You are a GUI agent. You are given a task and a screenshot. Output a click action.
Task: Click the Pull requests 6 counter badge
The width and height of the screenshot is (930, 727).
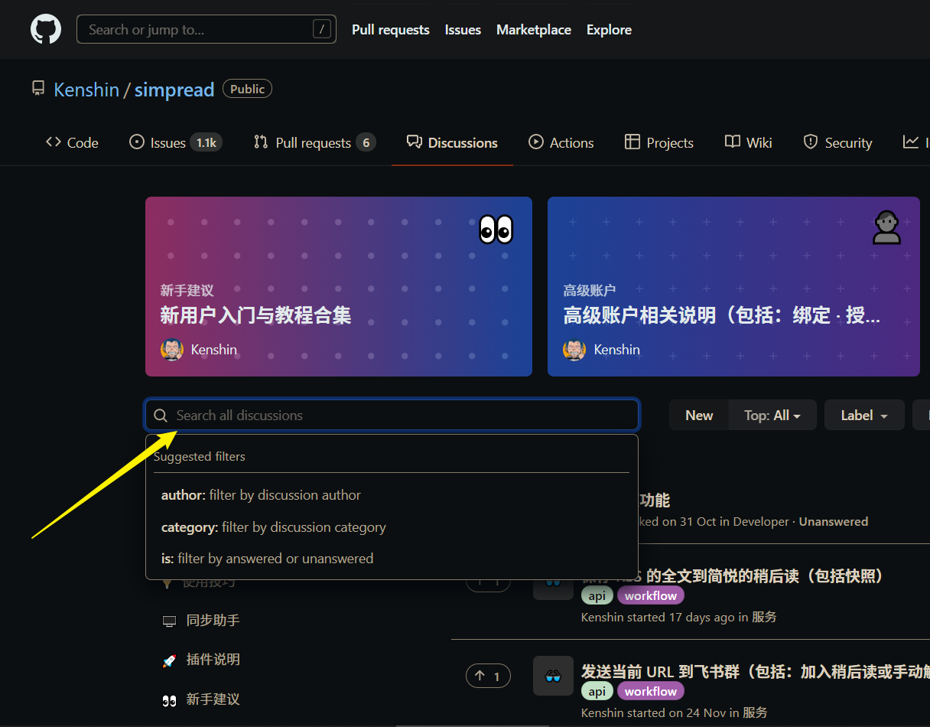[x=366, y=142]
